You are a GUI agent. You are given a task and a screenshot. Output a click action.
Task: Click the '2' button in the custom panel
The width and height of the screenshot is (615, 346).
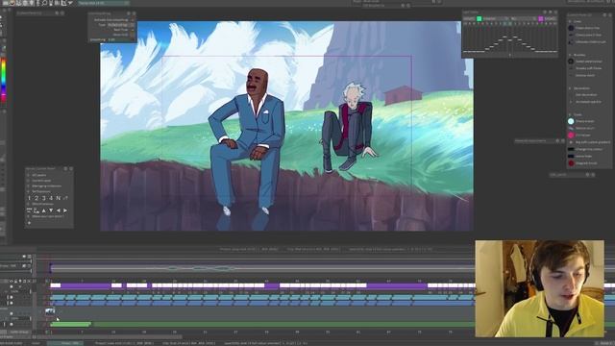pos(37,198)
